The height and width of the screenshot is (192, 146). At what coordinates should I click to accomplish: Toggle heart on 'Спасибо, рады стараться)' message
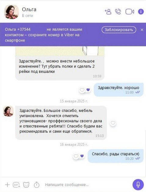(x=76, y=156)
